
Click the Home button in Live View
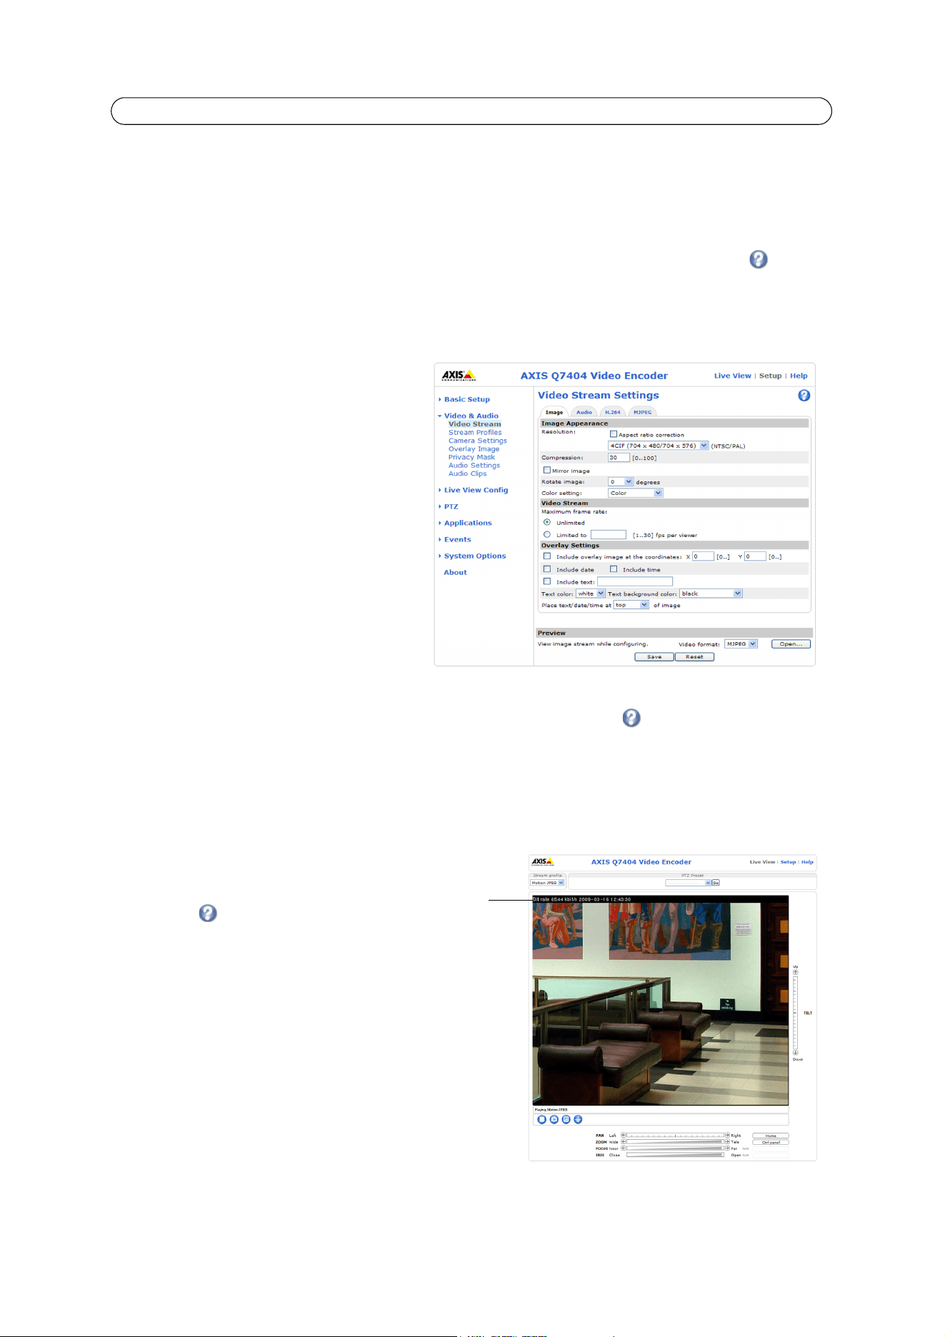[x=771, y=1136]
